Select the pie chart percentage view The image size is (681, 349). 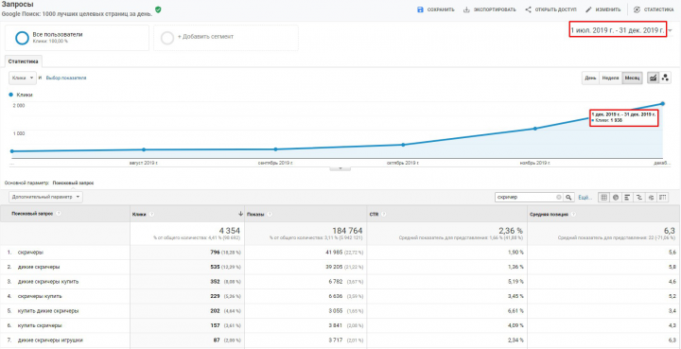point(616,197)
